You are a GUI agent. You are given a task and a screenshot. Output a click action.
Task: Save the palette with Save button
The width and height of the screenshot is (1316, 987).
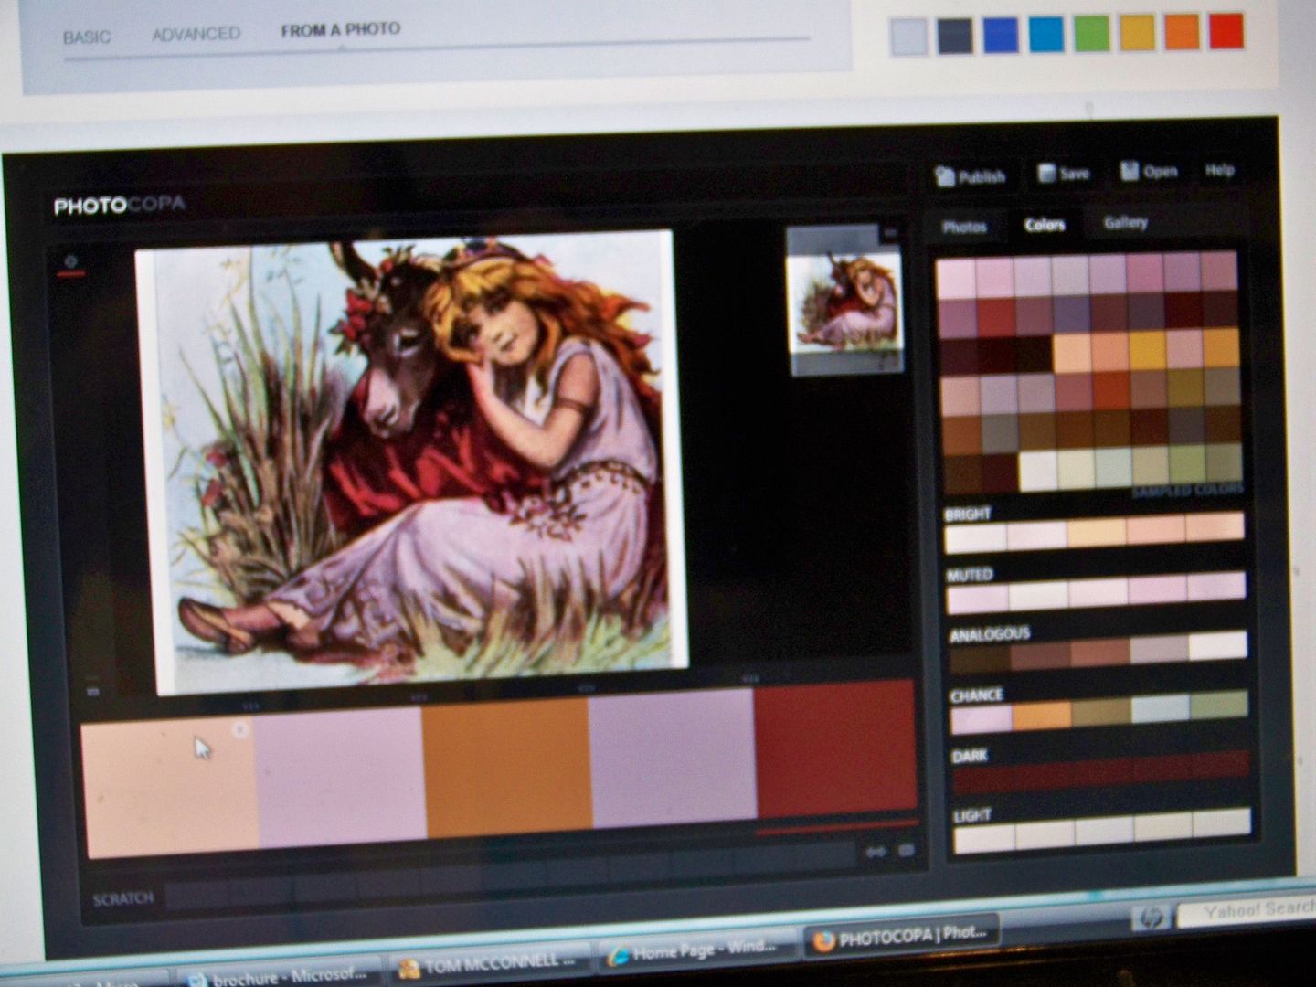coord(1064,173)
